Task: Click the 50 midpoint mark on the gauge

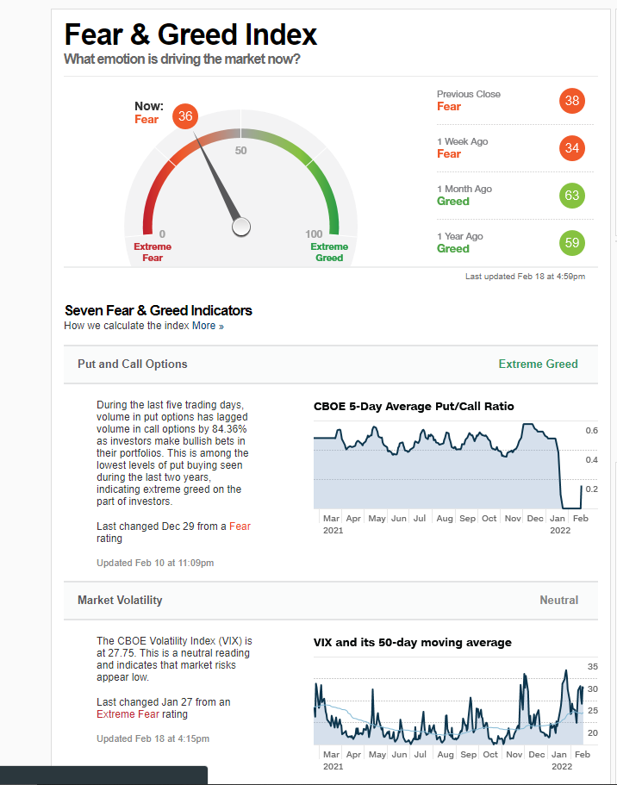Action: [x=240, y=151]
